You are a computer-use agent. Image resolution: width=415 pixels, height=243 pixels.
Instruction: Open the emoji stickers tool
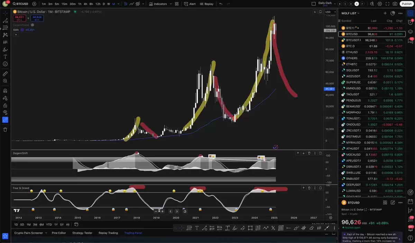tap(5, 64)
